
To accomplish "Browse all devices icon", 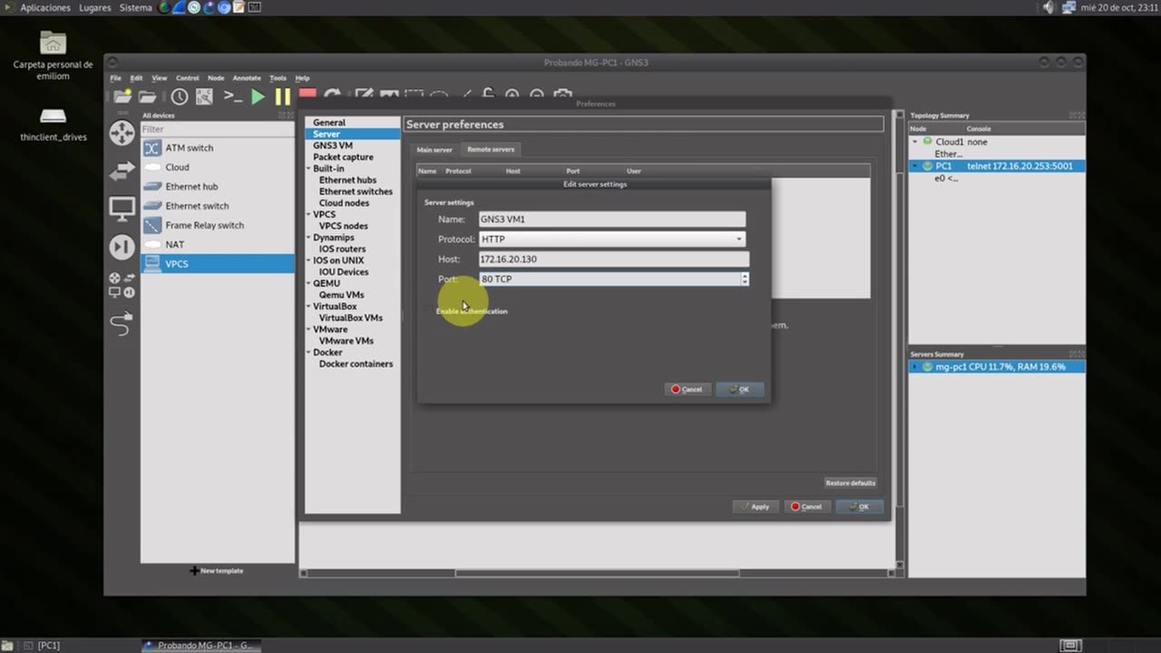I will (122, 285).
